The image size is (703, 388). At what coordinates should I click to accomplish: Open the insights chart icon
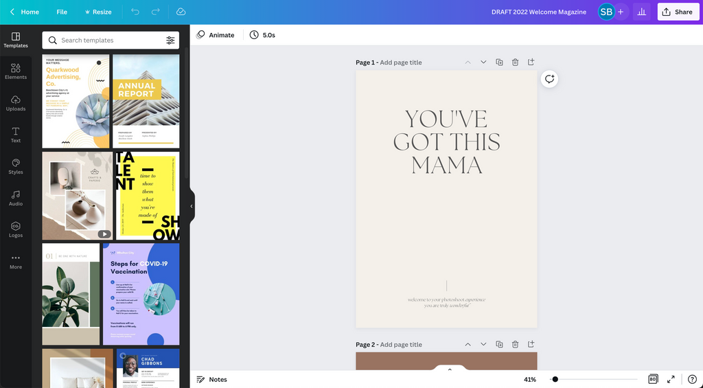pos(642,12)
